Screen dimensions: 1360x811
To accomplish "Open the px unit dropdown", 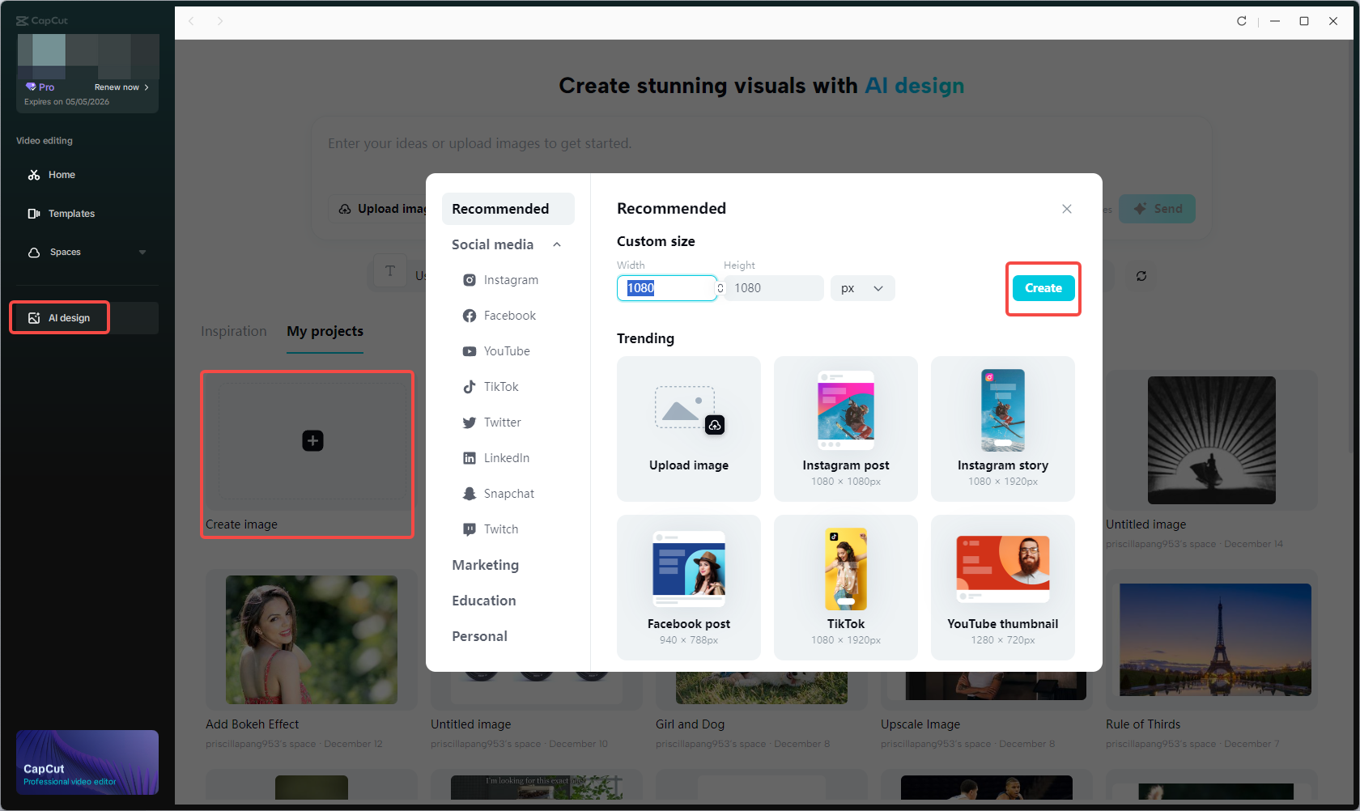I will click(861, 287).
